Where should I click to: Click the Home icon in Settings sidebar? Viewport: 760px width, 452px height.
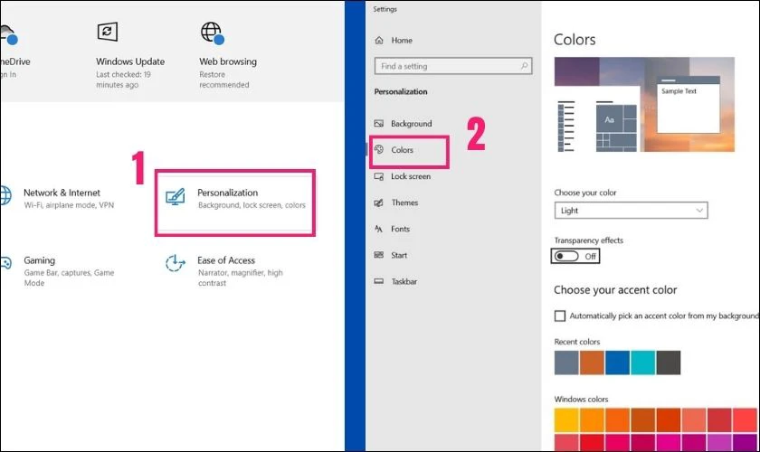[379, 41]
